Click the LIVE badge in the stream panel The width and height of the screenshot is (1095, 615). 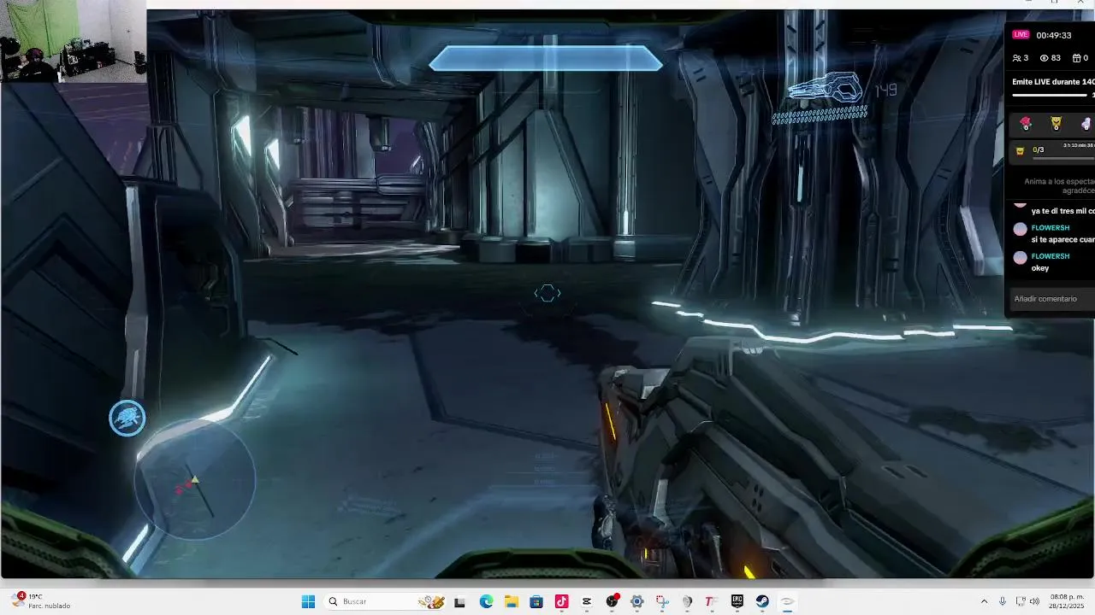1021,35
